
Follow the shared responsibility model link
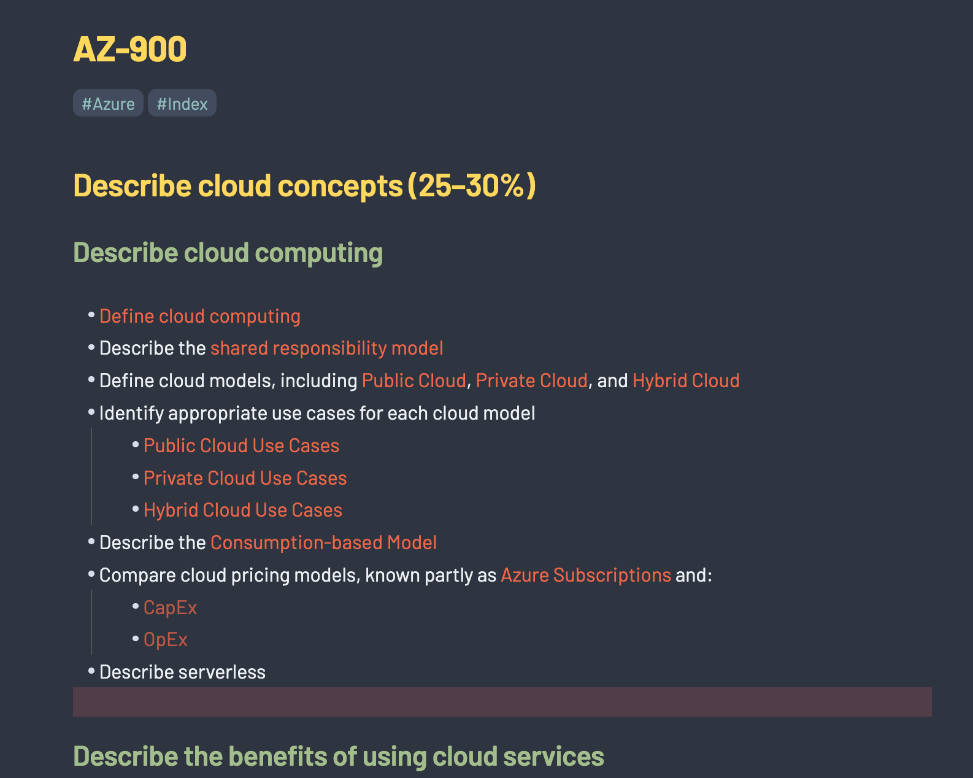tap(327, 348)
